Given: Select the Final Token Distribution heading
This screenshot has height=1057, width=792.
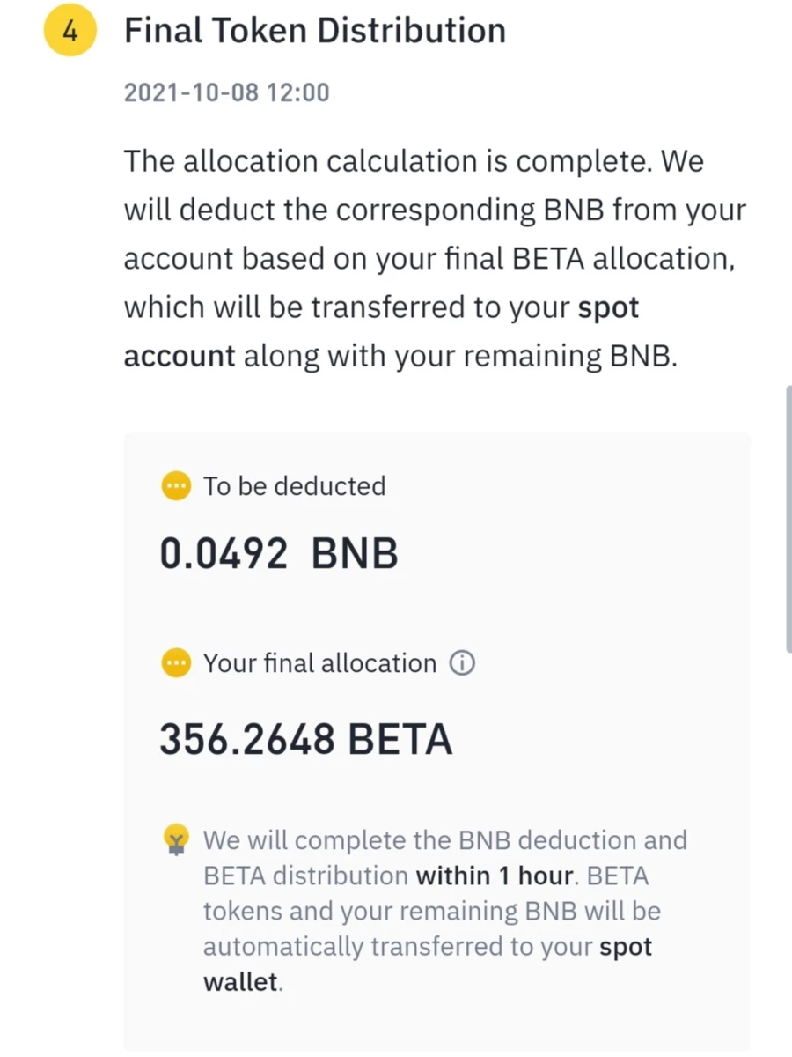Looking at the screenshot, I should coord(315,31).
